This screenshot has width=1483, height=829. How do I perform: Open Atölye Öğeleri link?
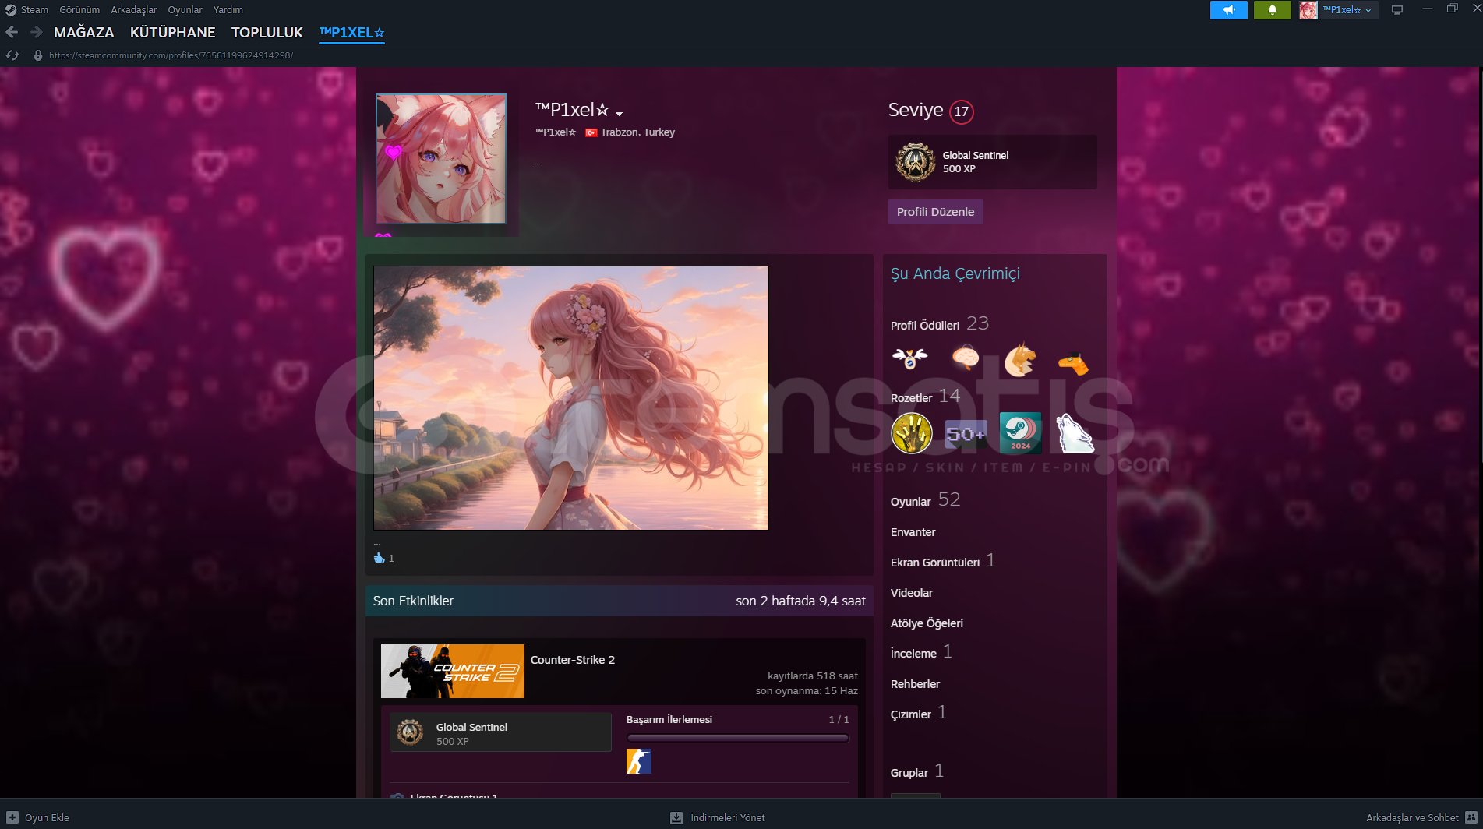click(927, 623)
